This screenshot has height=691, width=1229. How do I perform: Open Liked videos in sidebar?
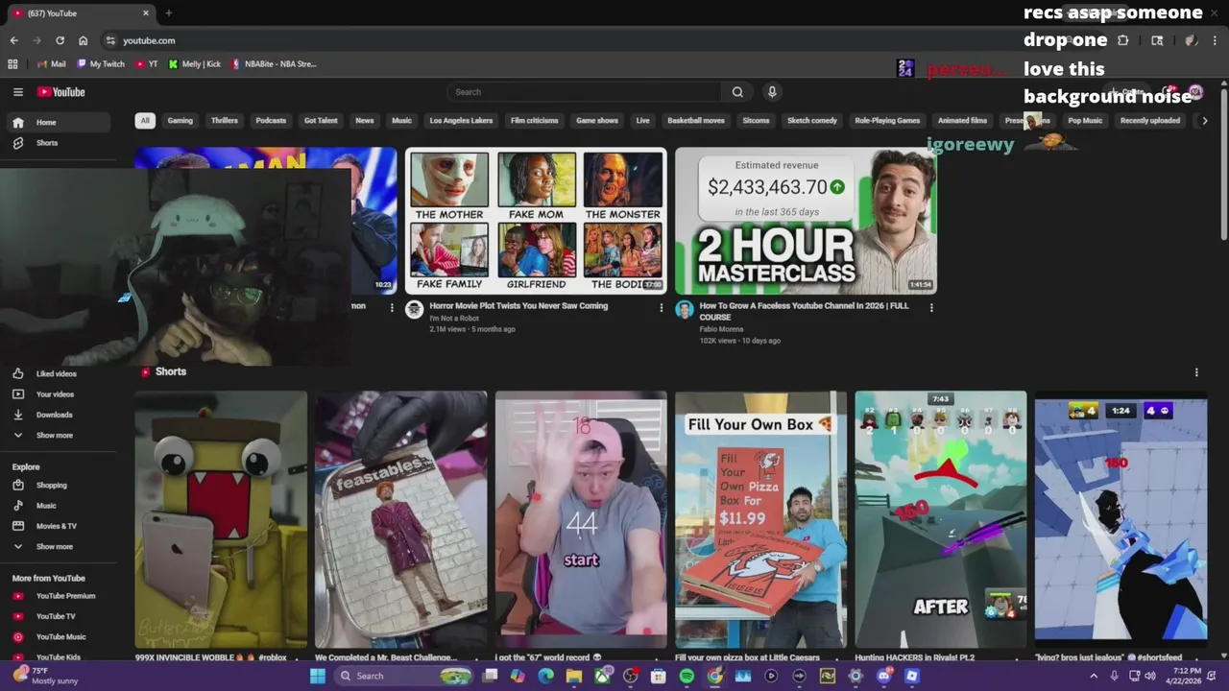tap(58, 373)
